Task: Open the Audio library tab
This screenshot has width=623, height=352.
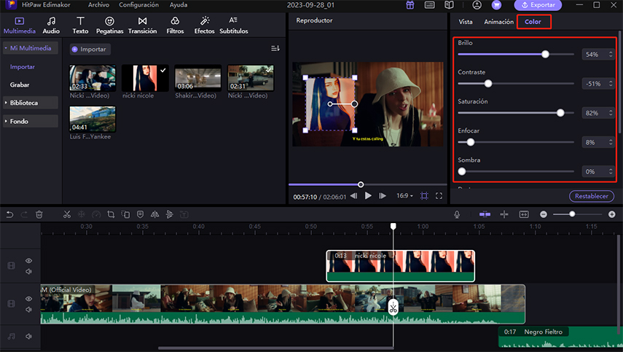Action: coord(51,26)
